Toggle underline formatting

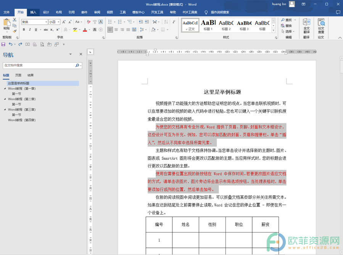(x=36, y=29)
